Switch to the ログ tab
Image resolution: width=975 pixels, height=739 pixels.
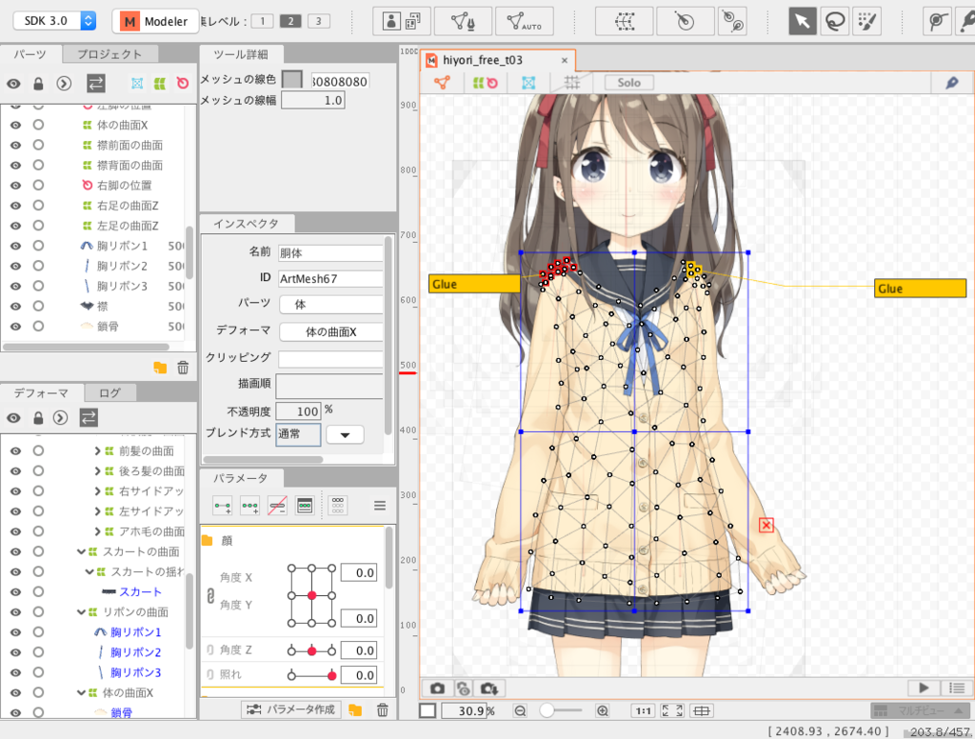click(110, 392)
